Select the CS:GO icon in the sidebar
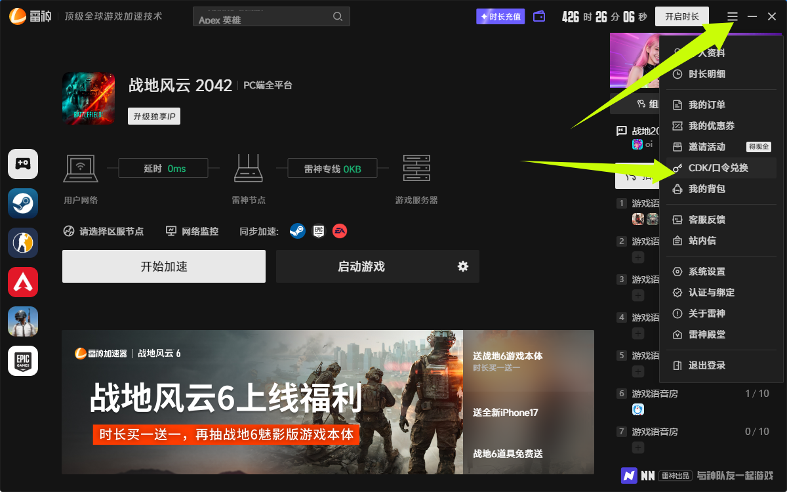The image size is (787, 492). coord(22,243)
